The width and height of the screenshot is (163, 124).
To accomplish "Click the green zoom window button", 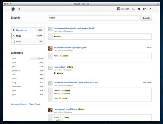I will click(x=11, y=4).
